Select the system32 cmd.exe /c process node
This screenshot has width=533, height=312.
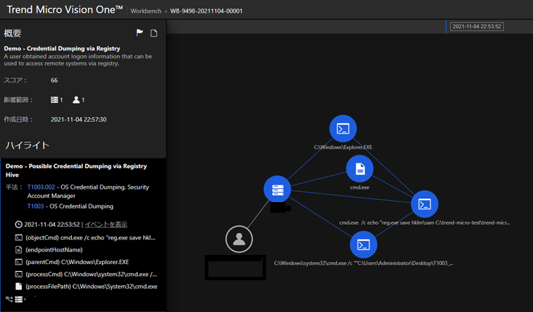pyautogui.click(x=363, y=245)
